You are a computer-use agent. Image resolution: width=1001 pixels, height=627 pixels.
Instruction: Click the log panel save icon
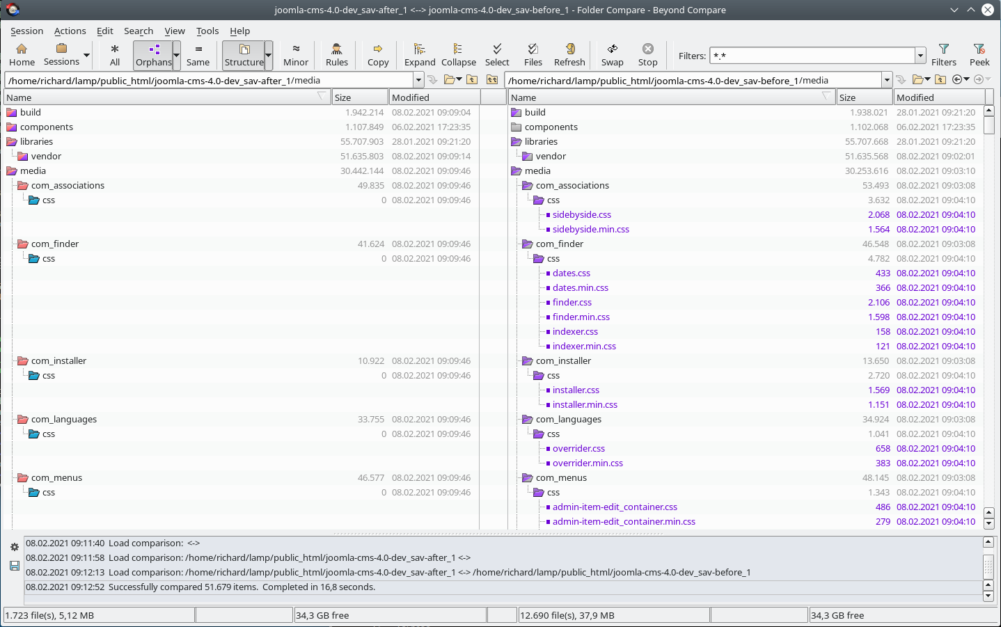pos(14,566)
